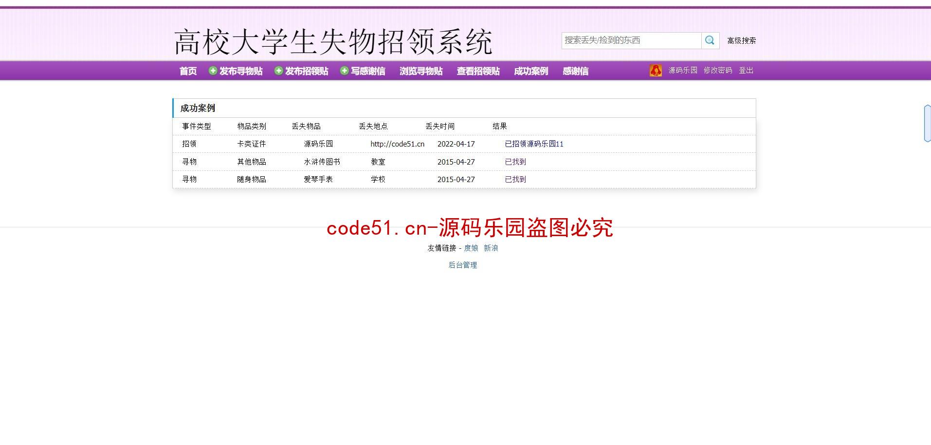Click the 招领 event type cell
Screen dimensions: 931x445
coord(189,144)
